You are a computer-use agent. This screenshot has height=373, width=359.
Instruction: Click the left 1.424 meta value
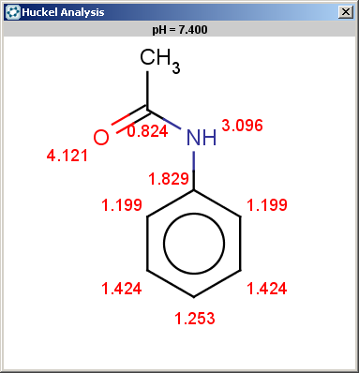[122, 289]
